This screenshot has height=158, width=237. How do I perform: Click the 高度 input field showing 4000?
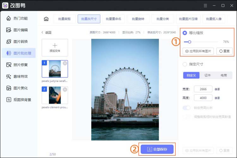203,98
